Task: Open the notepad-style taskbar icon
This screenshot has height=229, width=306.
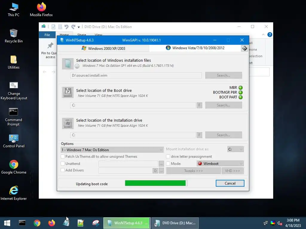Action: tap(81, 223)
